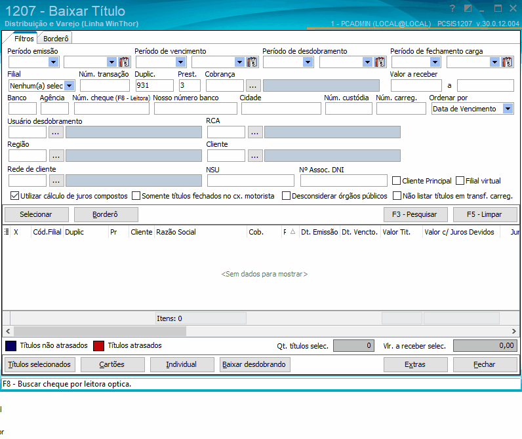Click the red Títulos atrasados swatch
This screenshot has height=439, width=522.
point(98,346)
